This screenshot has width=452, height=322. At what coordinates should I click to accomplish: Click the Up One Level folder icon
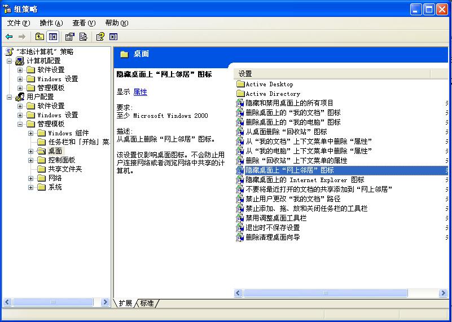(x=40, y=37)
